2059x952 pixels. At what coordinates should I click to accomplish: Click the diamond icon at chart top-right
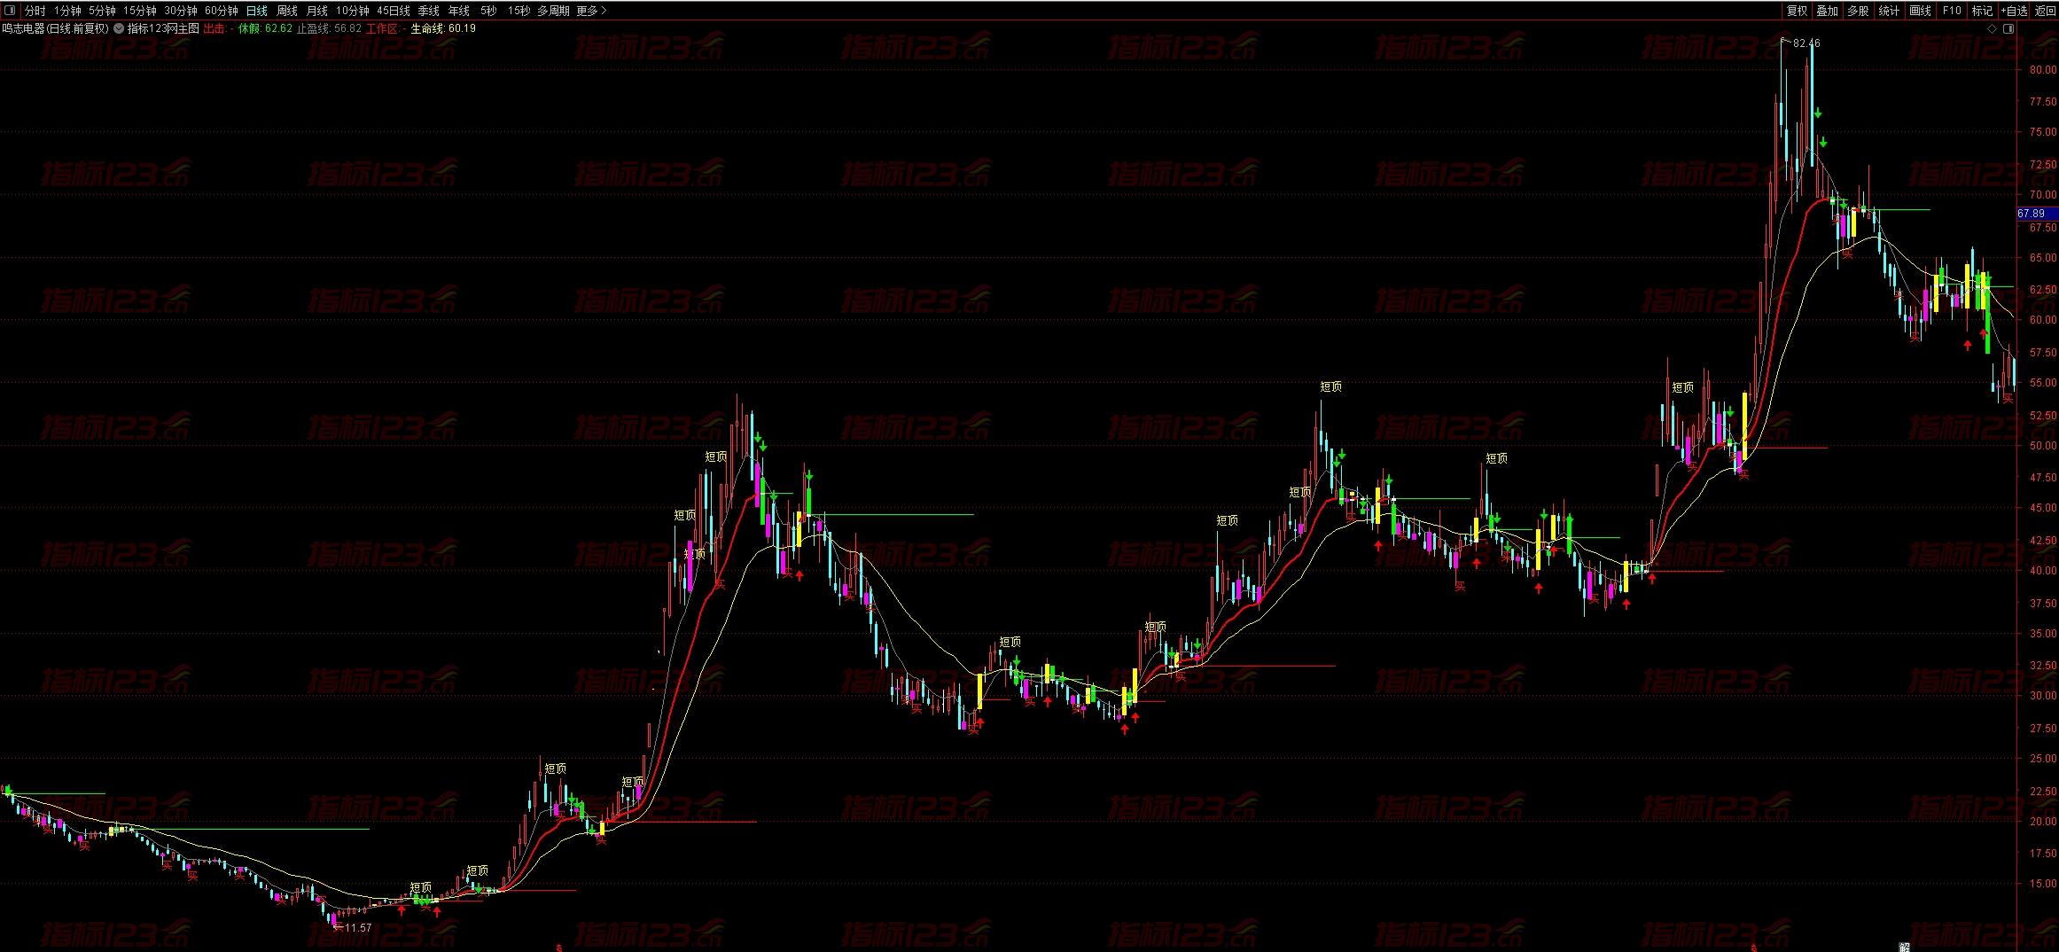pos(1993,28)
